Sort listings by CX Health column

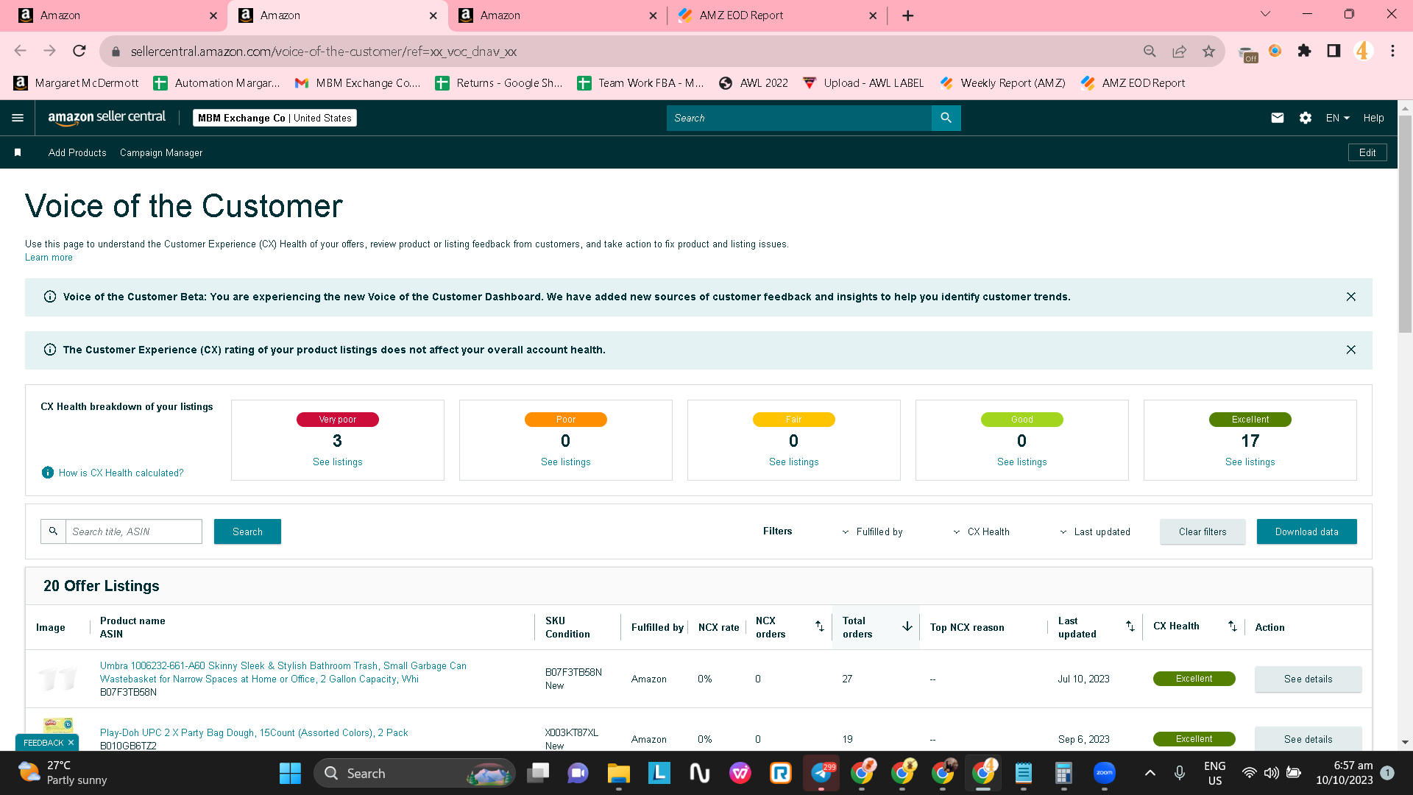tap(1233, 626)
